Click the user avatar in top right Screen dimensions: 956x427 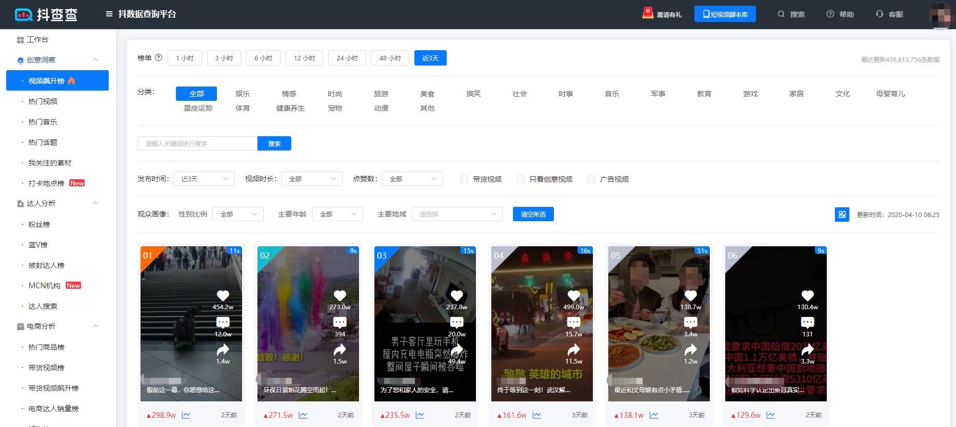click(x=942, y=15)
